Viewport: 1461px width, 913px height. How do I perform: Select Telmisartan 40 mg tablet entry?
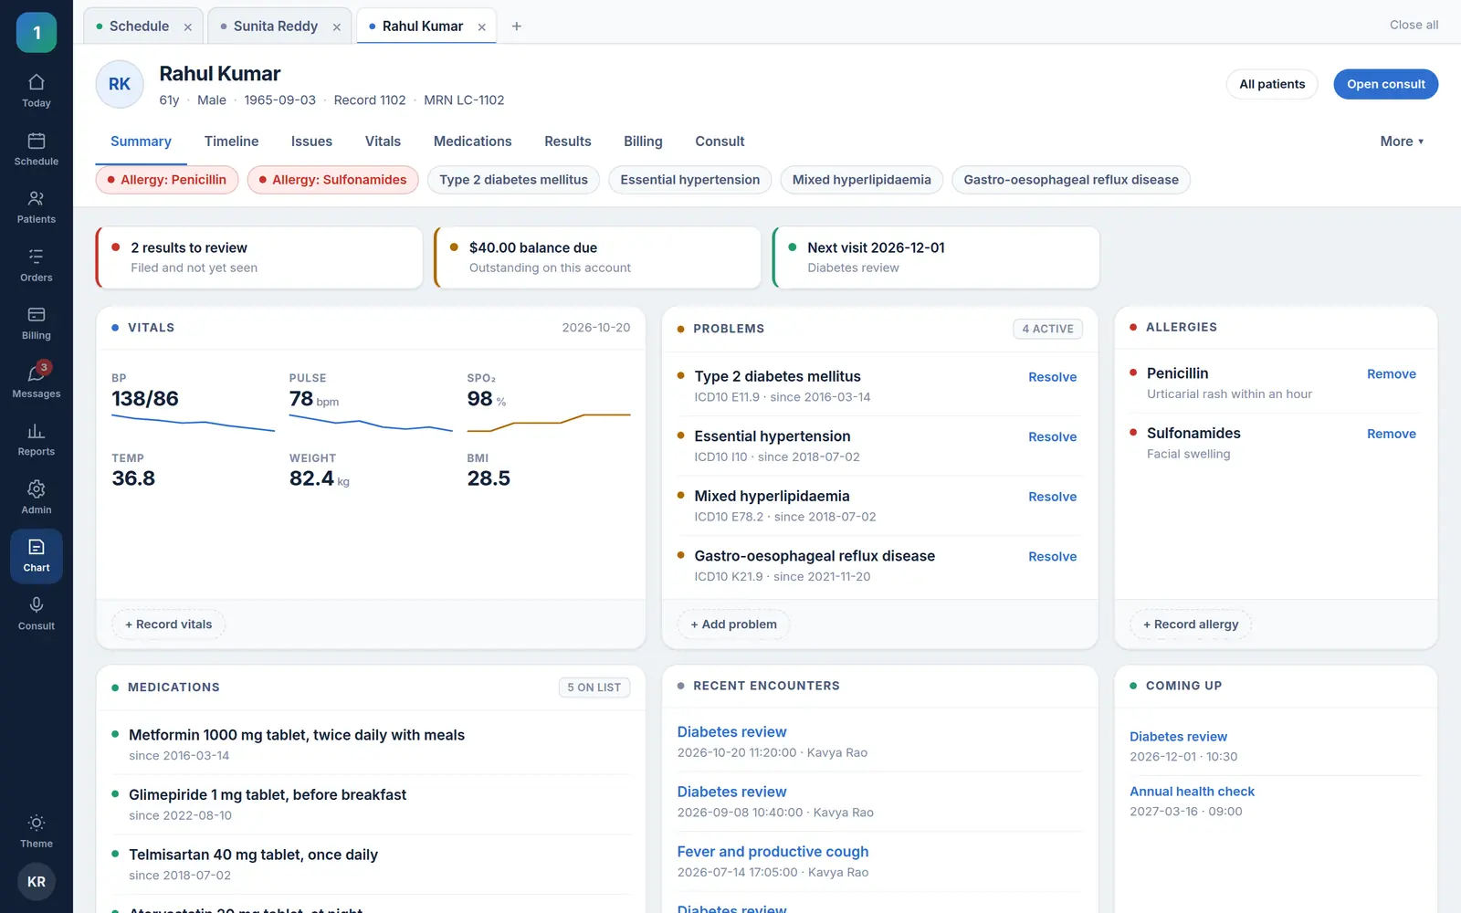click(371, 865)
